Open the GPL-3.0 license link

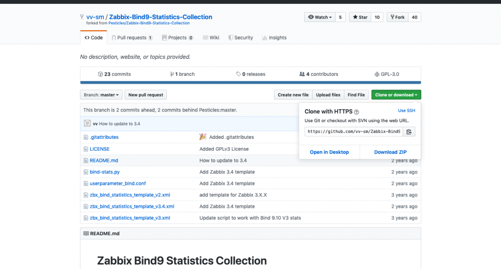tap(387, 74)
